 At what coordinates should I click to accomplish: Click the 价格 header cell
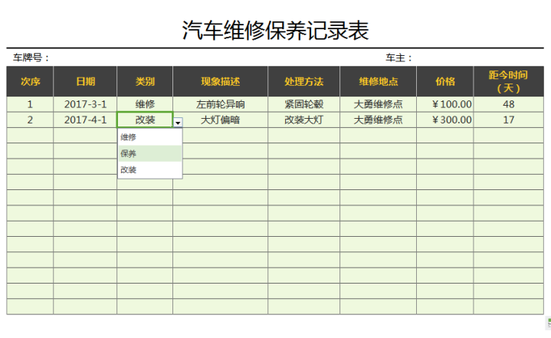444,81
